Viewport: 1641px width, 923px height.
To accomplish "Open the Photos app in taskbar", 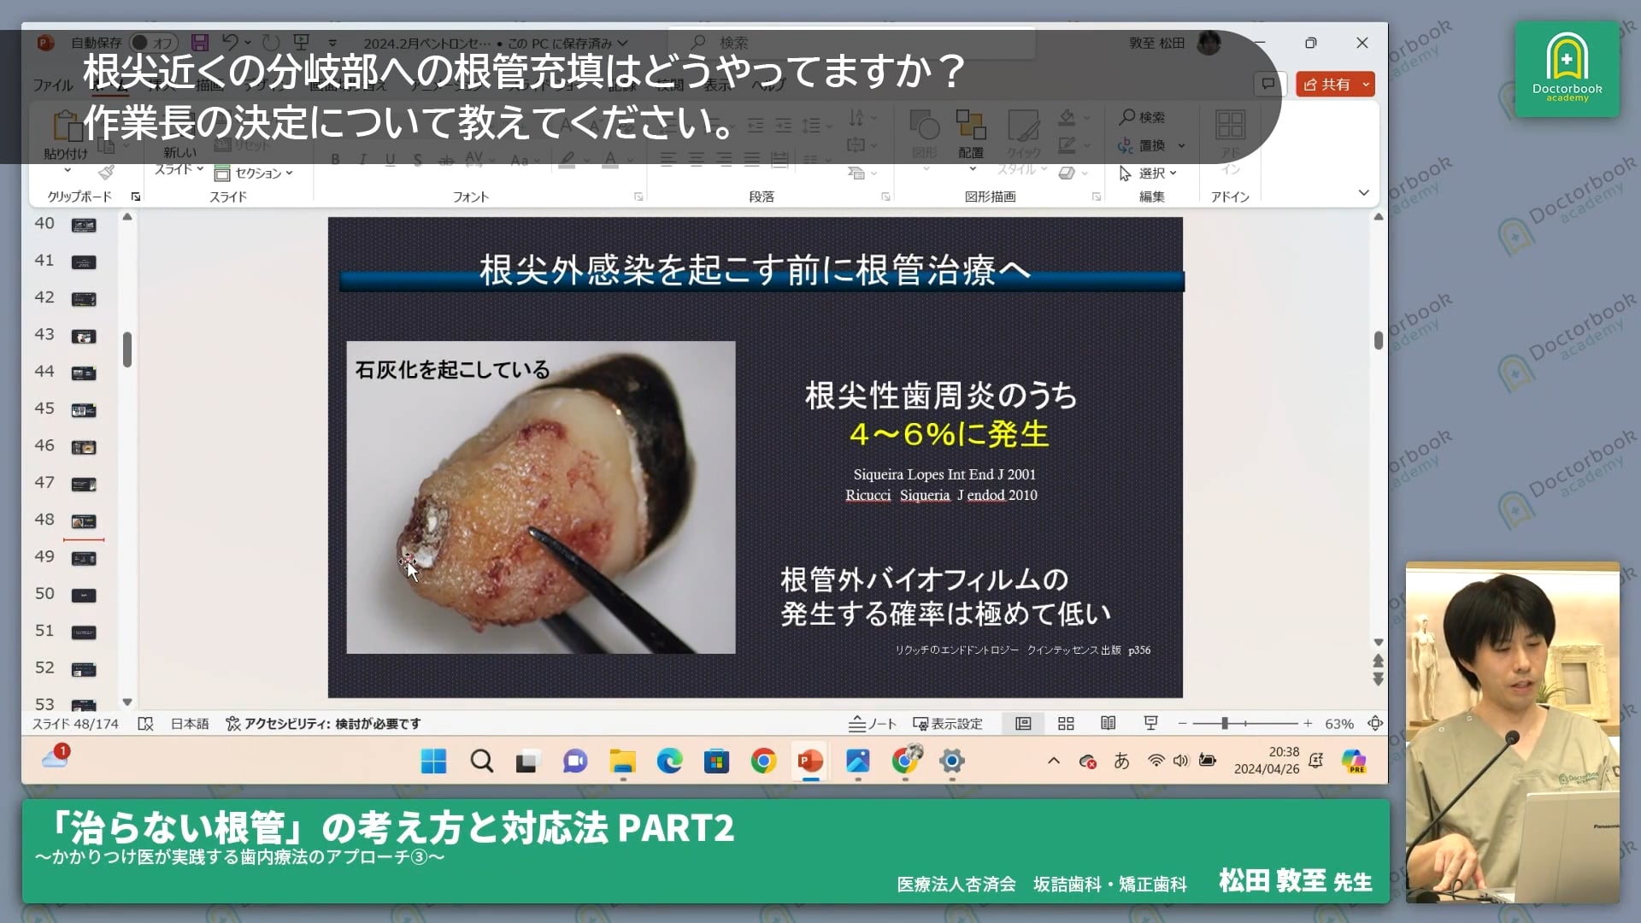I will (857, 761).
